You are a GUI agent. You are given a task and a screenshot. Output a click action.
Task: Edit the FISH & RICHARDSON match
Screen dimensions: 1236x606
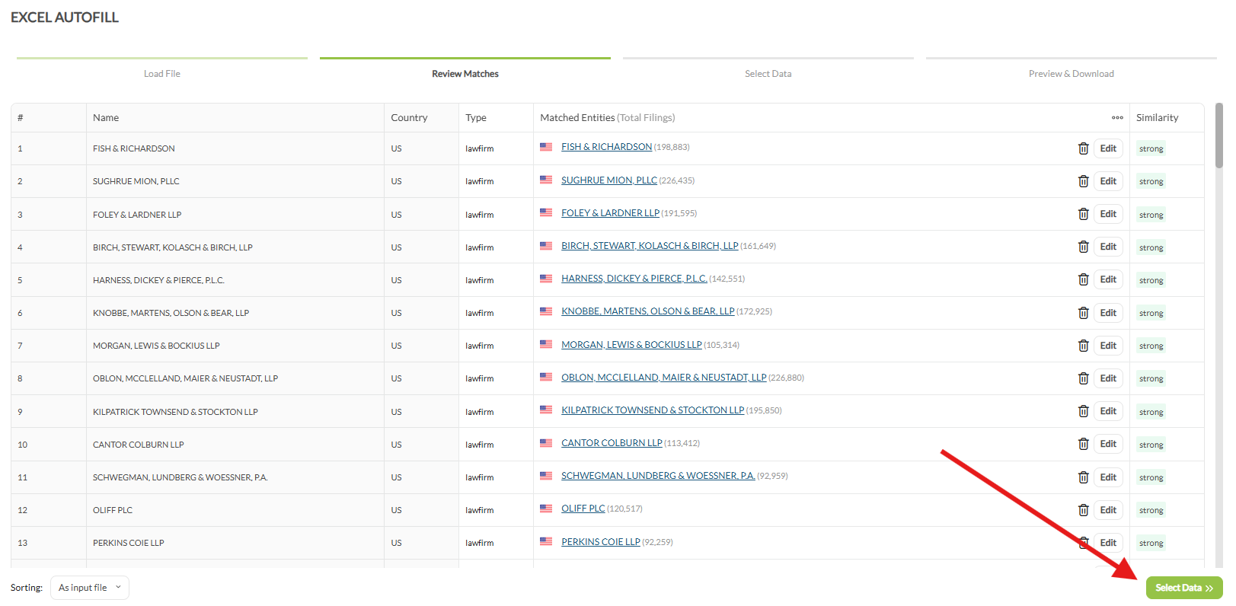(x=1108, y=148)
